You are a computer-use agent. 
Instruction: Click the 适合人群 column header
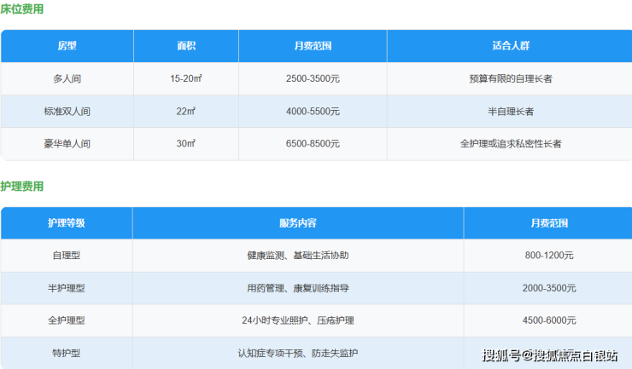pyautogui.click(x=510, y=45)
